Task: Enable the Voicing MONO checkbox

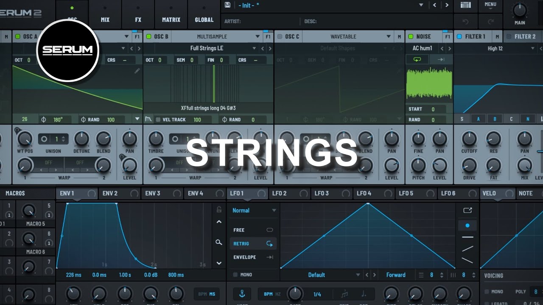Action: pyautogui.click(x=487, y=291)
